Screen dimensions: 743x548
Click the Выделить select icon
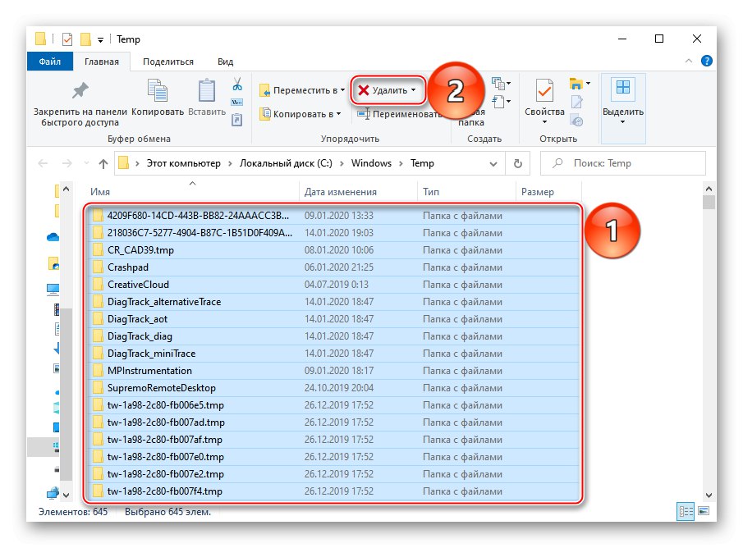click(622, 88)
